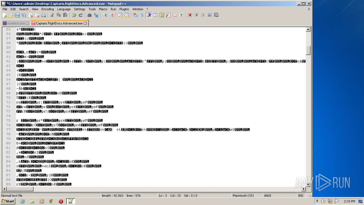
Task: Close the manifest.json tab
Action: point(28,23)
